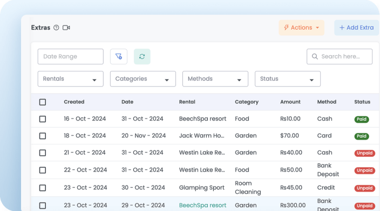Image resolution: width=380 pixels, height=211 pixels.
Task: Click the Category column header
Action: pyautogui.click(x=247, y=102)
